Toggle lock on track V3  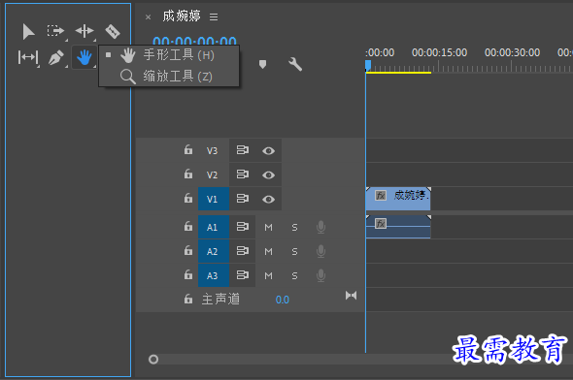point(188,149)
